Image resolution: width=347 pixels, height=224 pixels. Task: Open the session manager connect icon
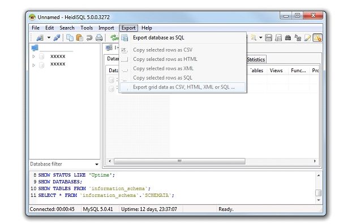40,38
